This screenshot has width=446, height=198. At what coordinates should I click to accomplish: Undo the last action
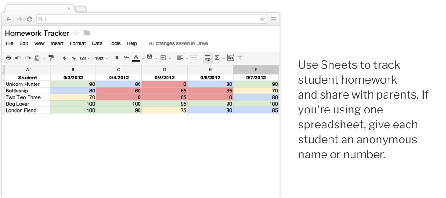(18, 58)
